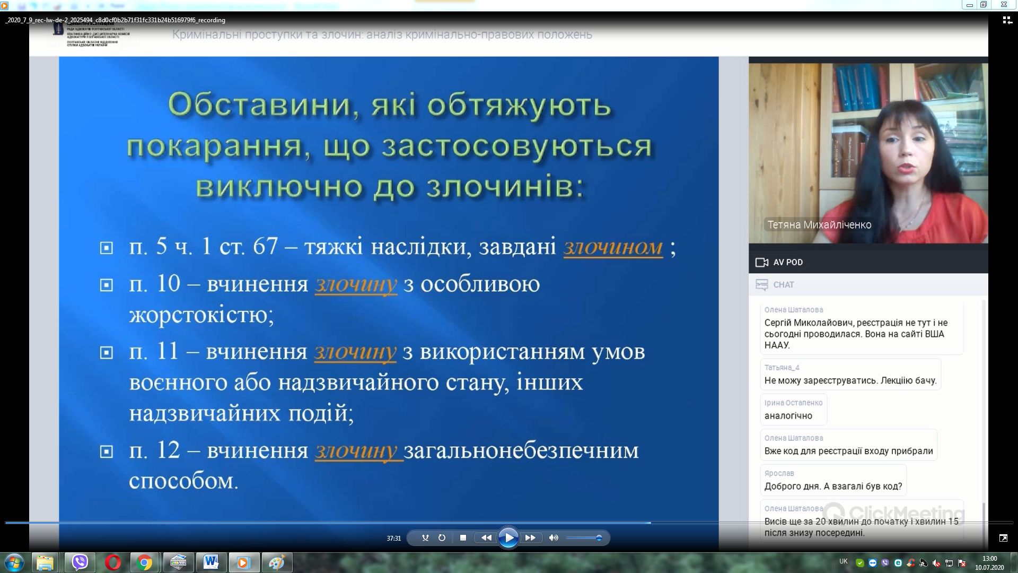Mute the player speaker icon

(x=554, y=537)
